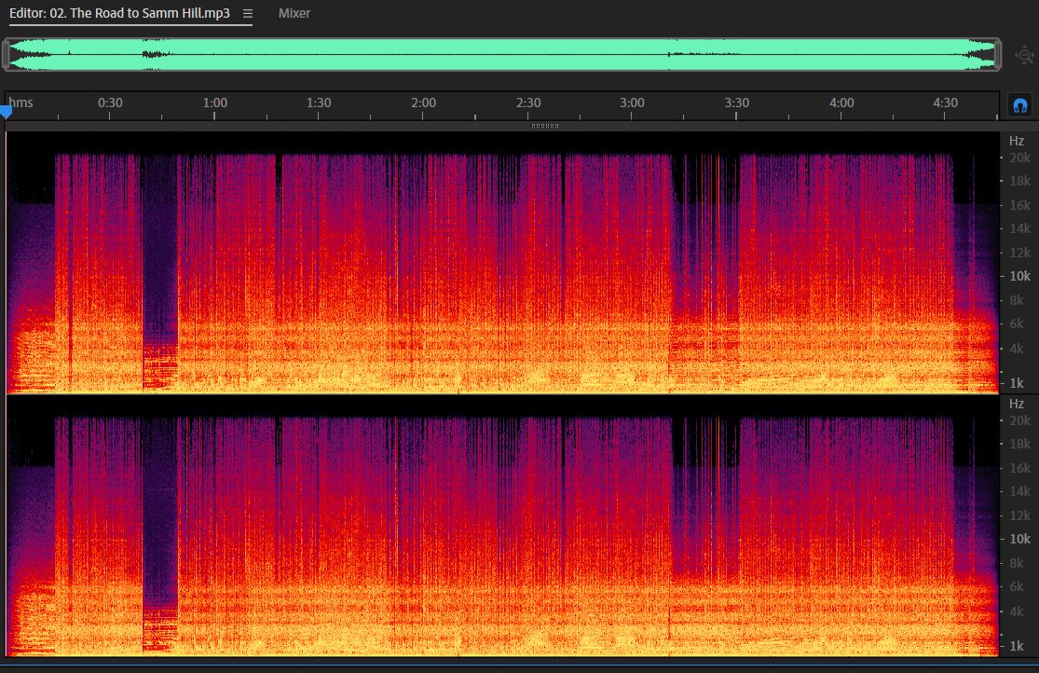The width and height of the screenshot is (1039, 673).
Task: Click the 4:30 mark on the timeline ruler
Action: coord(946,103)
